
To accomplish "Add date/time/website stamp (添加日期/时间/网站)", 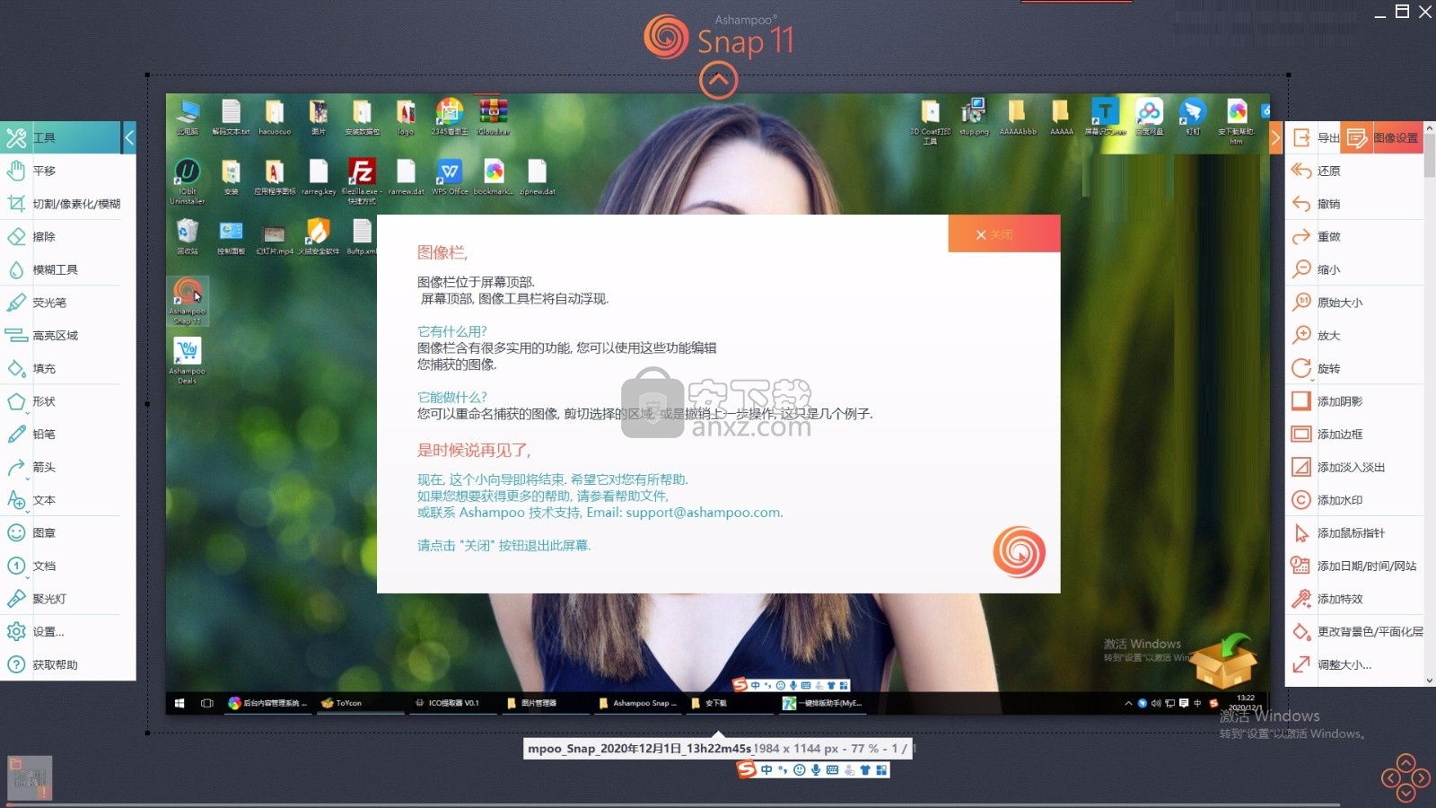I will click(1354, 566).
